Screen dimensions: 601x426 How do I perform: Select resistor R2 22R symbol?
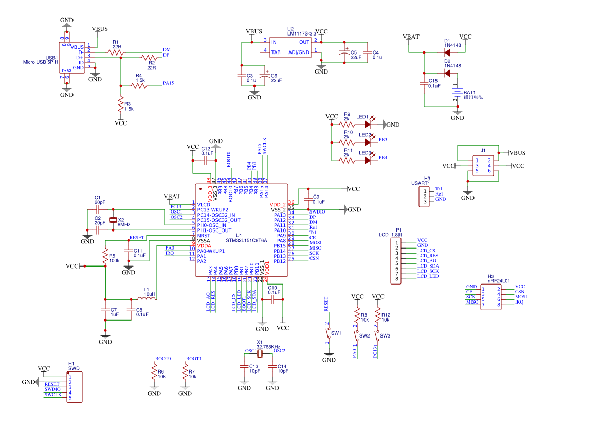[x=149, y=58]
